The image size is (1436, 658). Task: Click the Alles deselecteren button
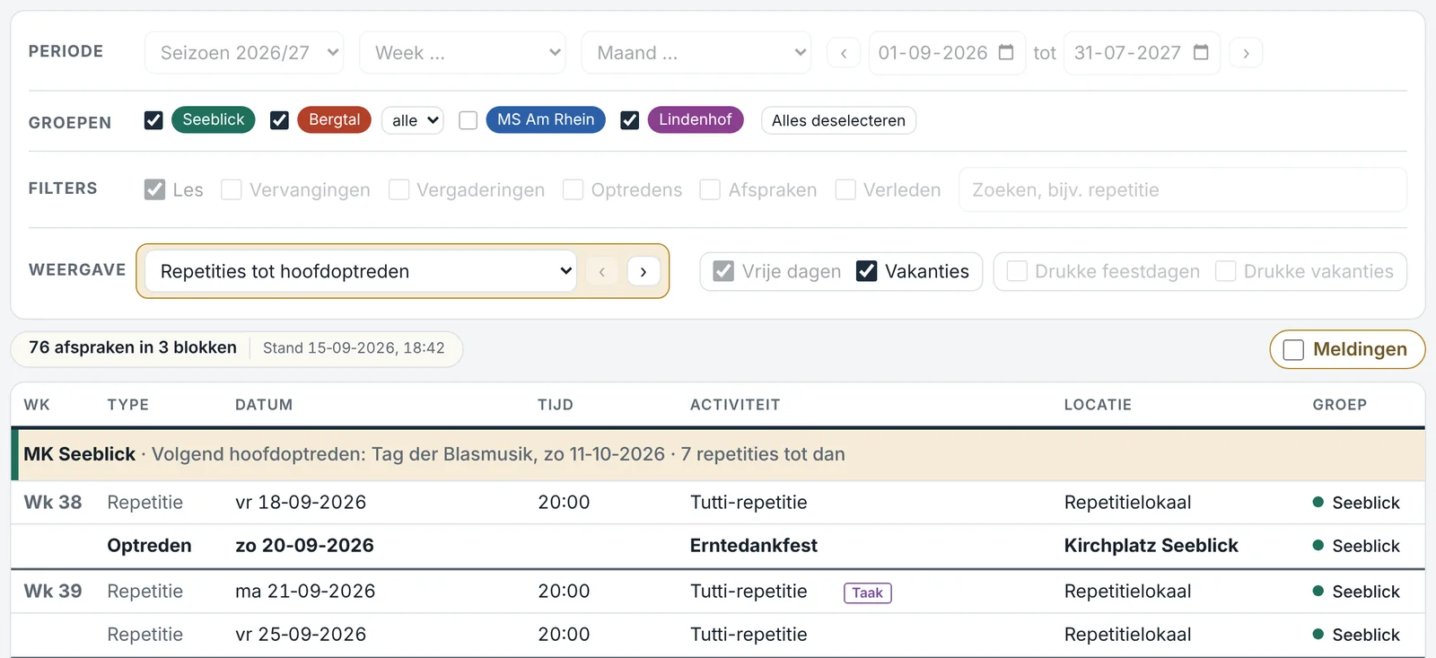[838, 120]
